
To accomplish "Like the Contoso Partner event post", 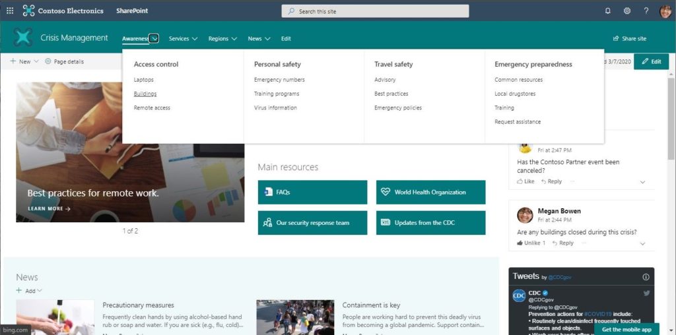I will point(525,182).
